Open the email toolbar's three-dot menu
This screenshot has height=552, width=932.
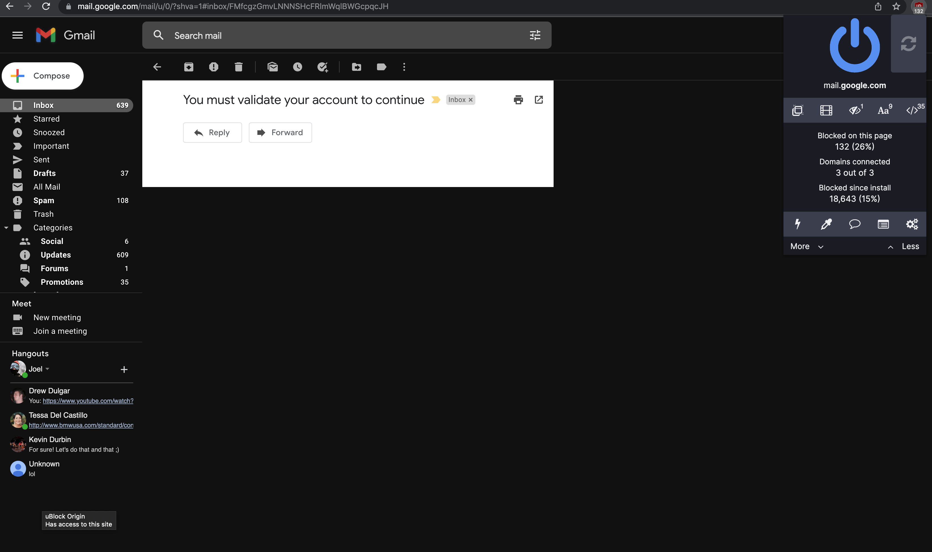coord(404,67)
